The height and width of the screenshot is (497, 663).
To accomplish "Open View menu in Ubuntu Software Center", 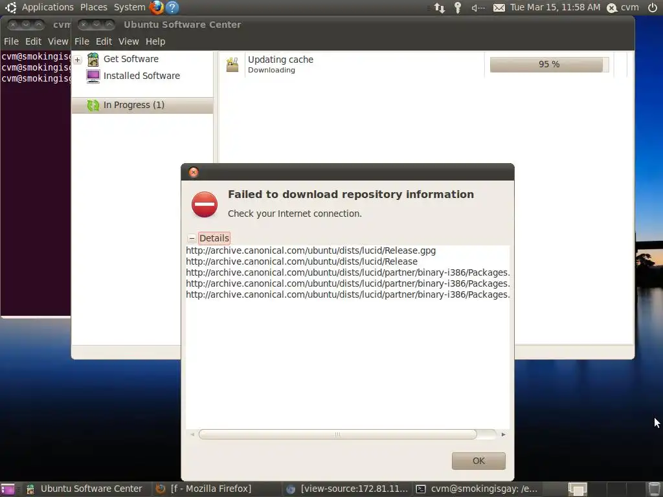I will 129,41.
